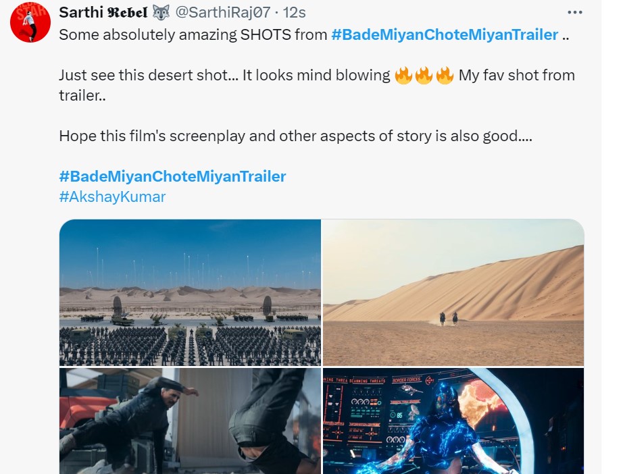Open the sand dune horse riders image
The image size is (623, 474).
click(x=453, y=292)
